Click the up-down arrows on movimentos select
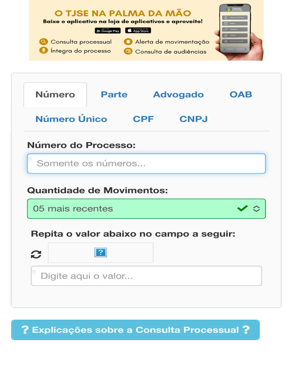Viewport: 293px width, 391px height. point(256,208)
